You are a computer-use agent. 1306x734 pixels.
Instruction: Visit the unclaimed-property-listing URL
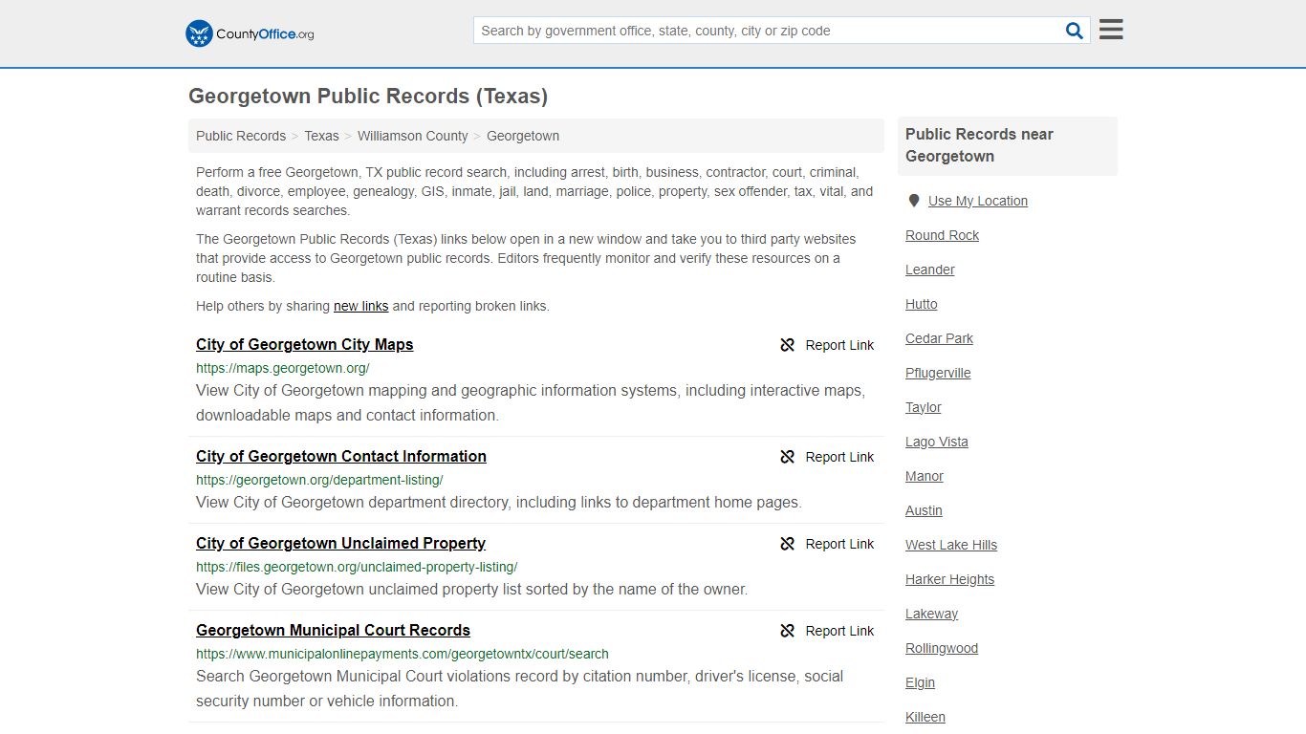357,567
